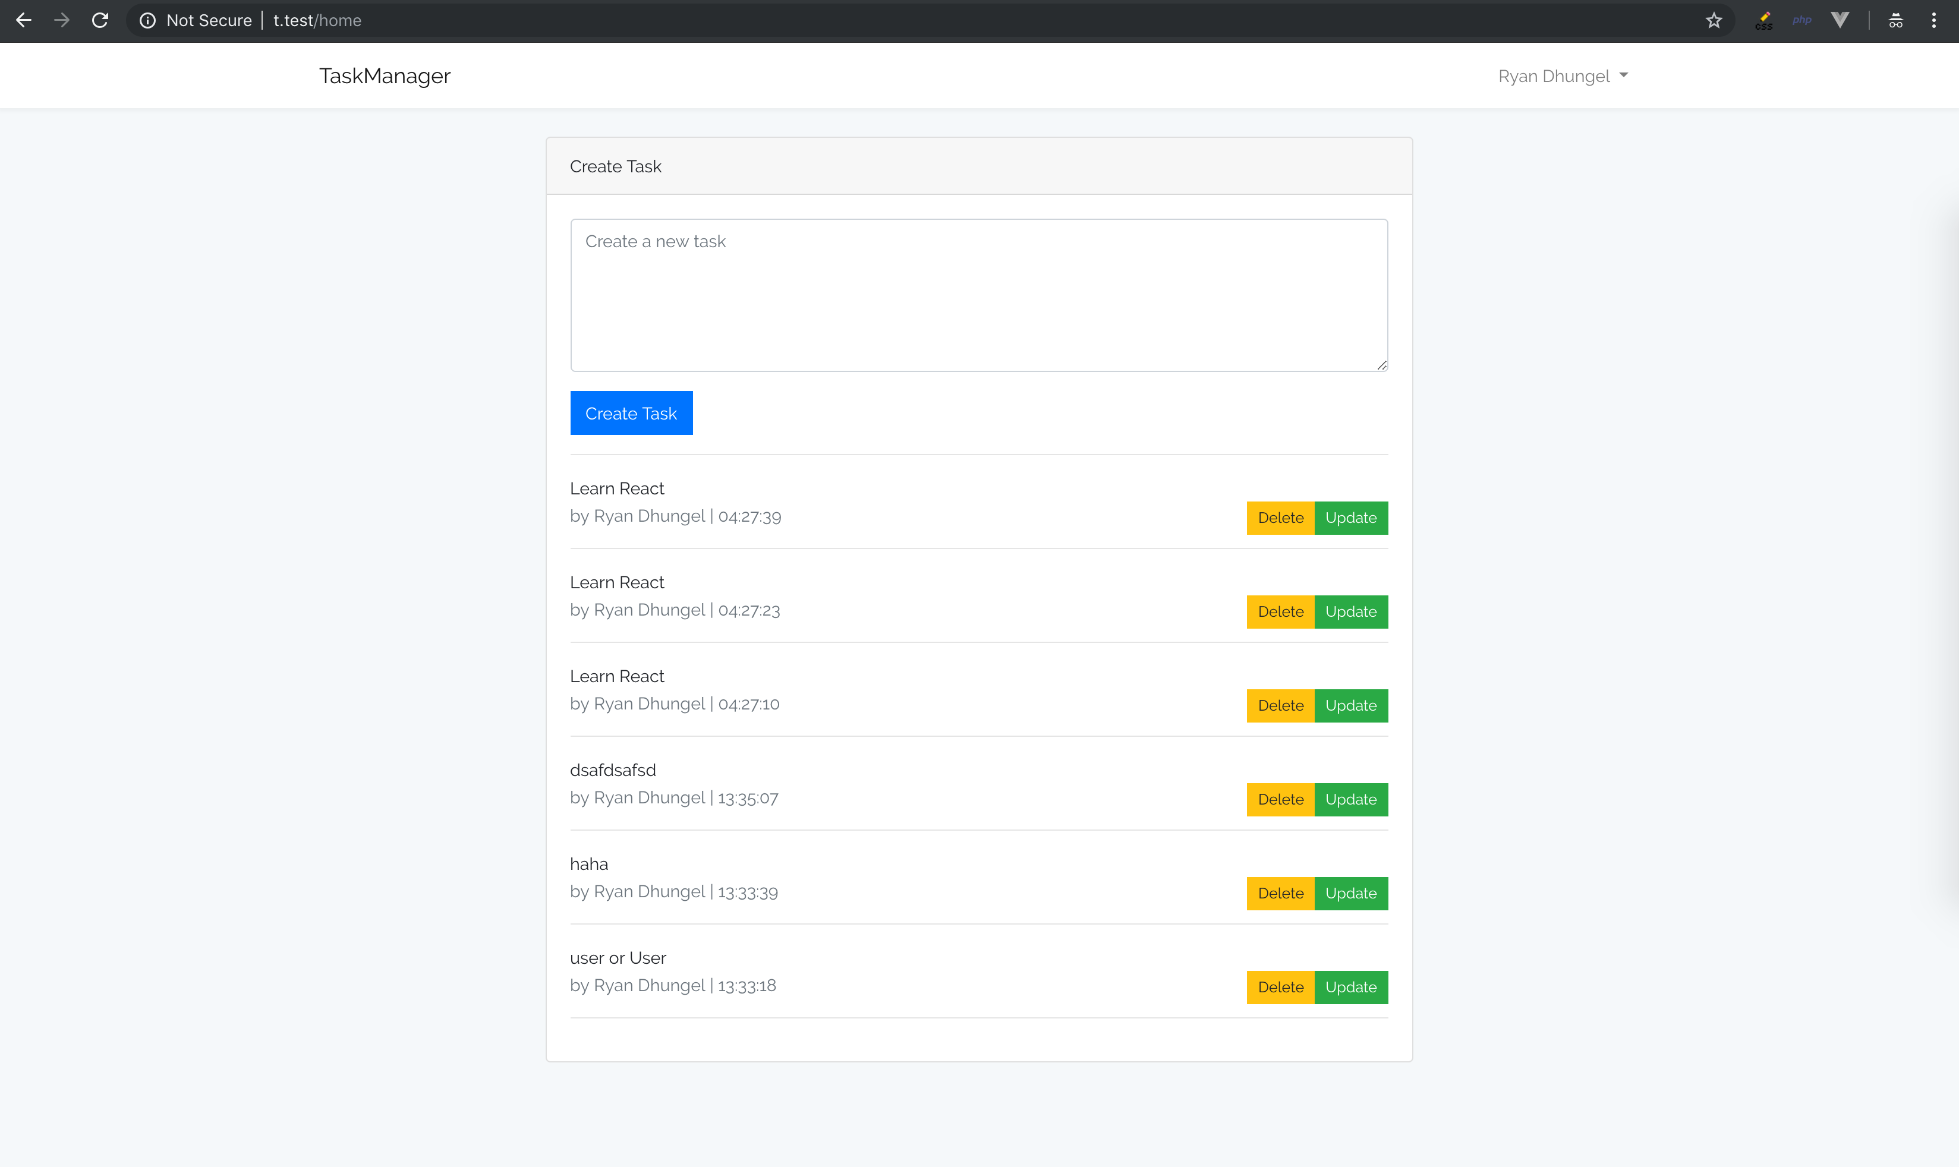Image resolution: width=1959 pixels, height=1167 pixels.
Task: Delete the user or User task
Action: [x=1280, y=987]
